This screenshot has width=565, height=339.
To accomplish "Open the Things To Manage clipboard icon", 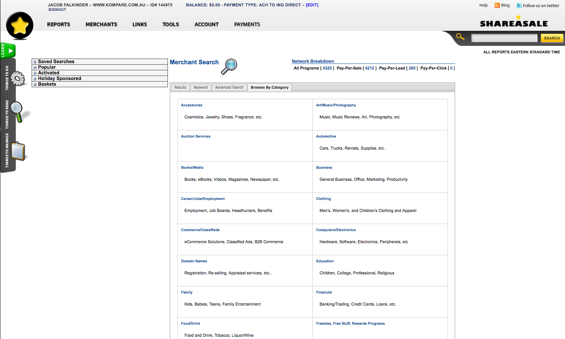I will [18, 151].
